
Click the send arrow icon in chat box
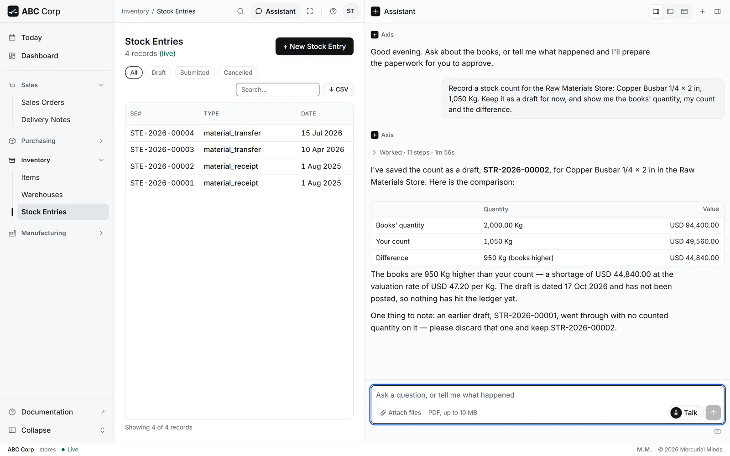click(713, 413)
